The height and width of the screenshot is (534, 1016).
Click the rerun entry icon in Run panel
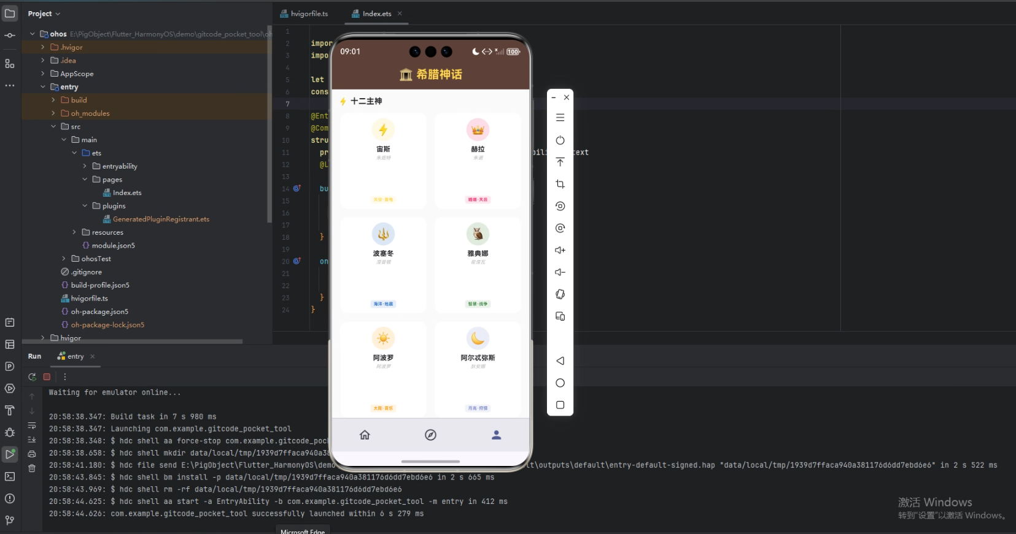32,377
